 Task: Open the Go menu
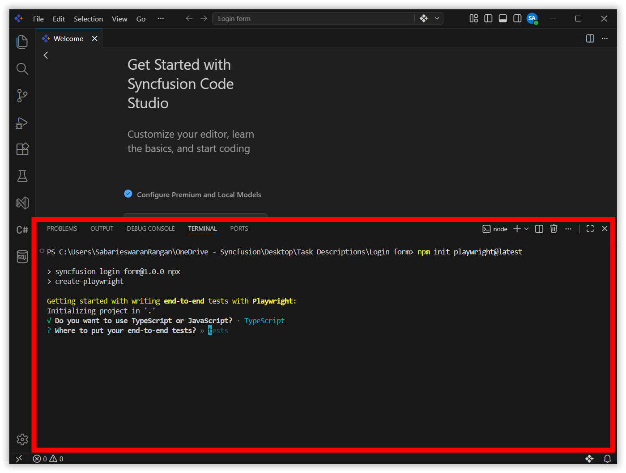[141, 19]
